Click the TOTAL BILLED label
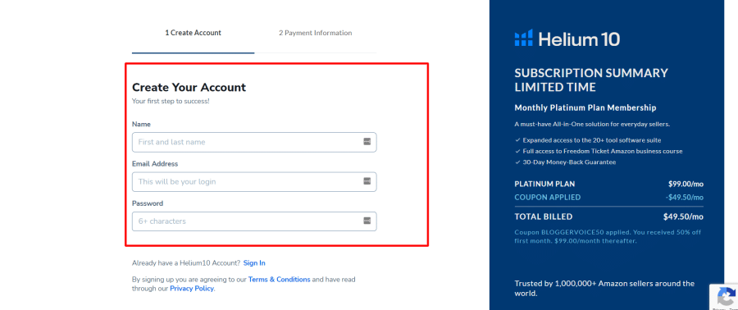 click(544, 217)
